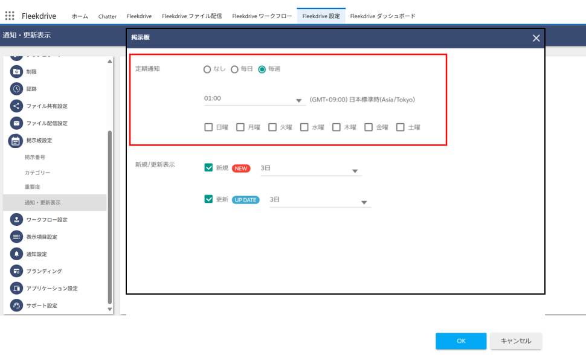Screen dimensions: 586x355
Task: Check the 金曜 checkbox
Action: click(369, 127)
